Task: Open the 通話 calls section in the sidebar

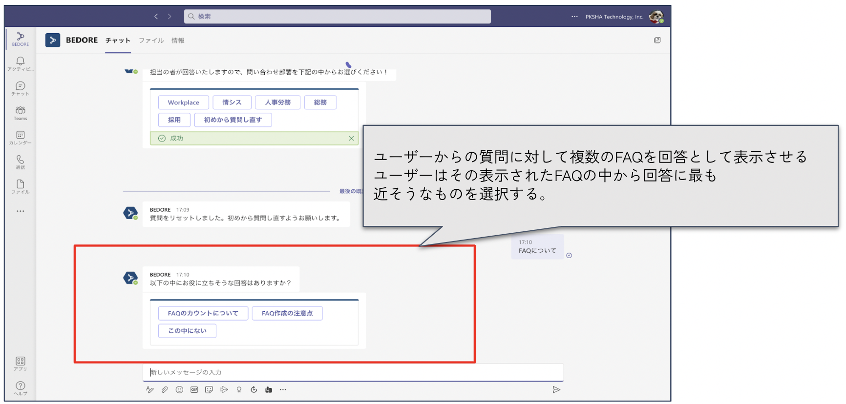Action: pos(21,162)
